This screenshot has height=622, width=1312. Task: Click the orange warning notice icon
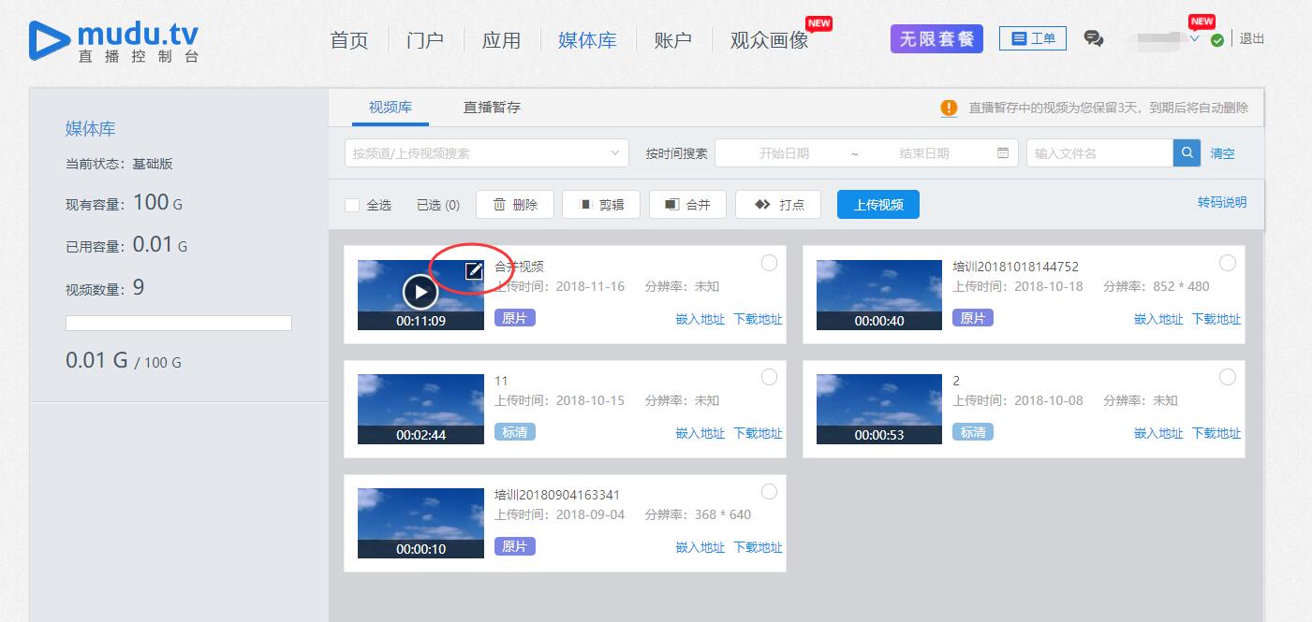[x=949, y=108]
